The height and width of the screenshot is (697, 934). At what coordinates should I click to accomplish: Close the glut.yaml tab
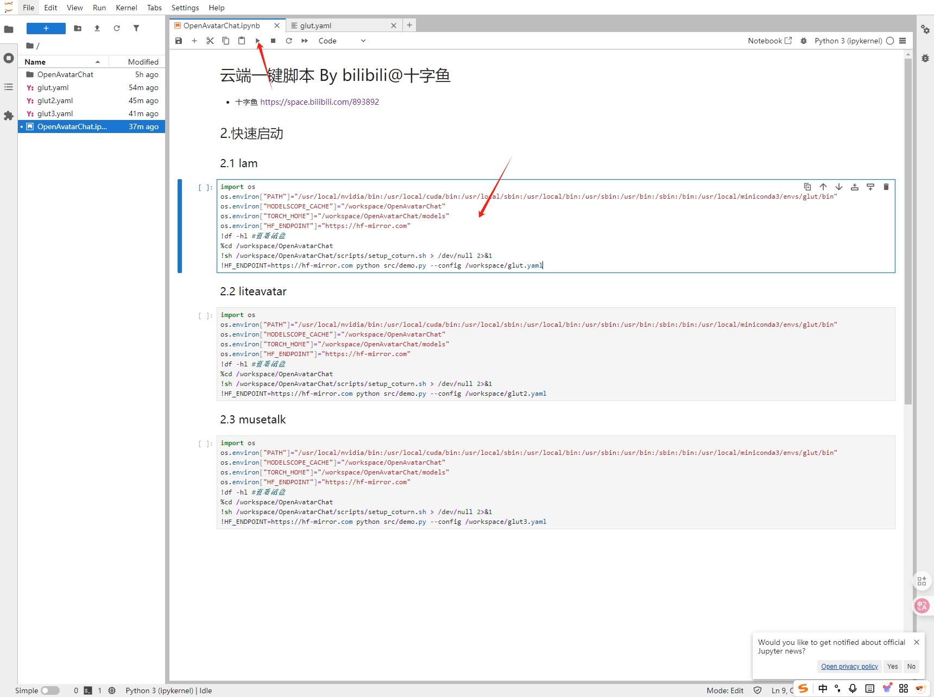point(394,26)
